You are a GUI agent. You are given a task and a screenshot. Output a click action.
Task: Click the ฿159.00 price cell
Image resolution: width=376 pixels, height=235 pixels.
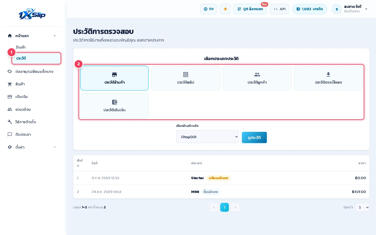pyautogui.click(x=359, y=192)
